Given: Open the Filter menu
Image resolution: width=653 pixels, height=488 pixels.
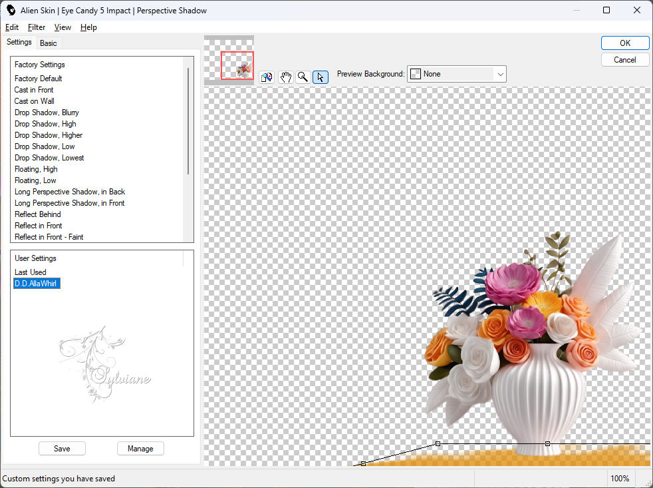Looking at the screenshot, I should click(36, 27).
